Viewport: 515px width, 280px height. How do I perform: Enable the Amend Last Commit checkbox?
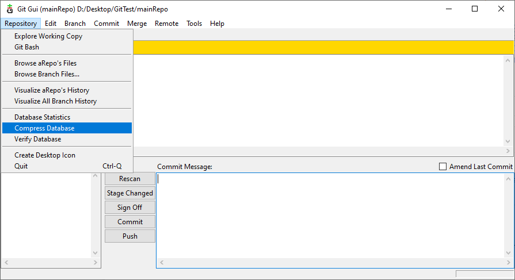pyautogui.click(x=442, y=167)
